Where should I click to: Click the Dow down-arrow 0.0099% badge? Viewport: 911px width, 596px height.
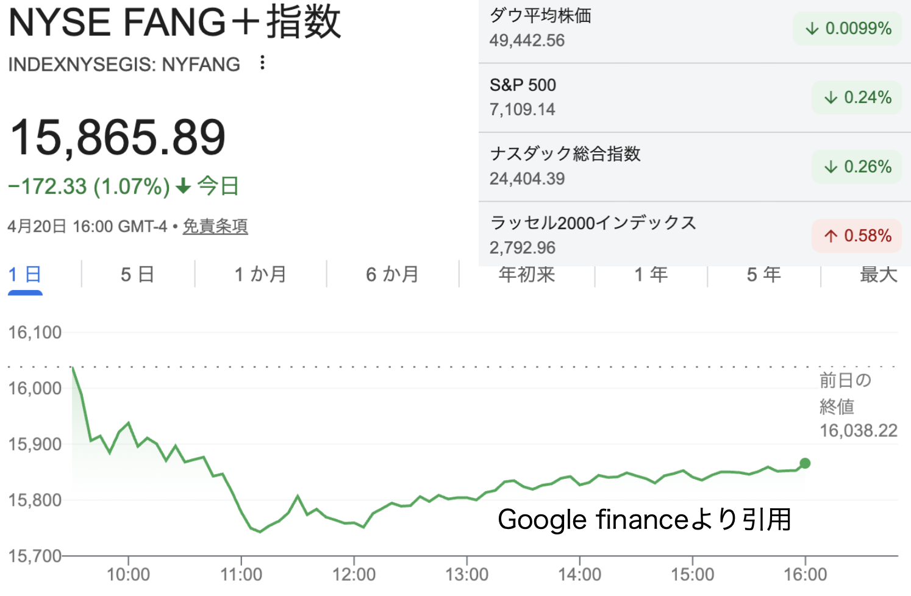[848, 29]
